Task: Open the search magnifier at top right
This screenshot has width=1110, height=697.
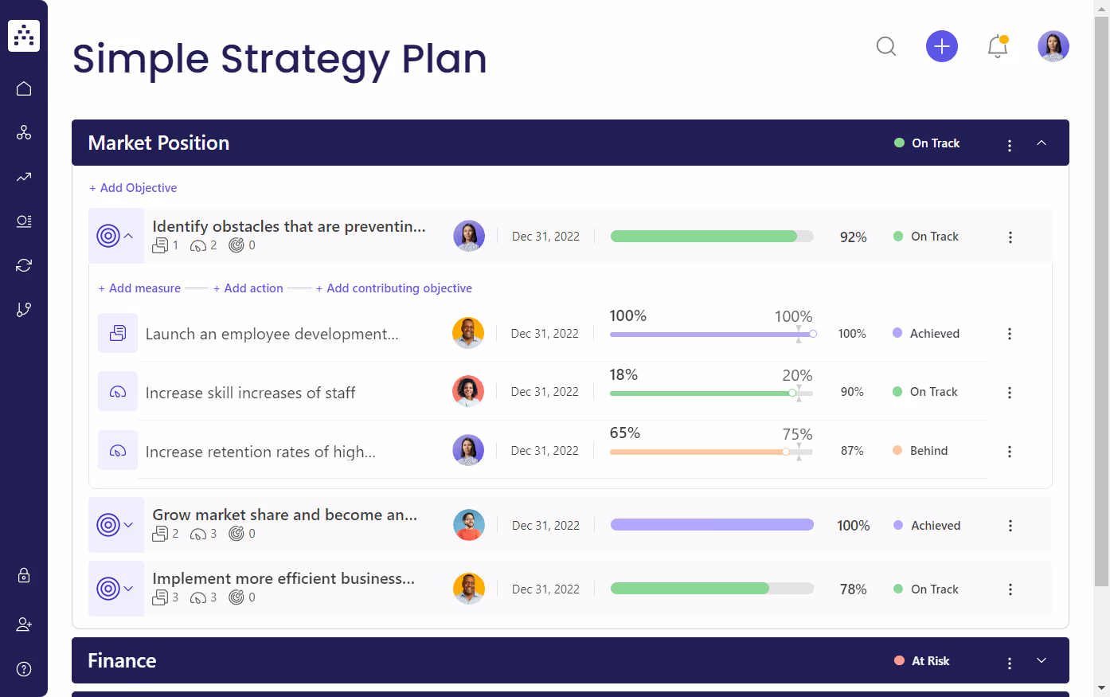Action: [885, 46]
